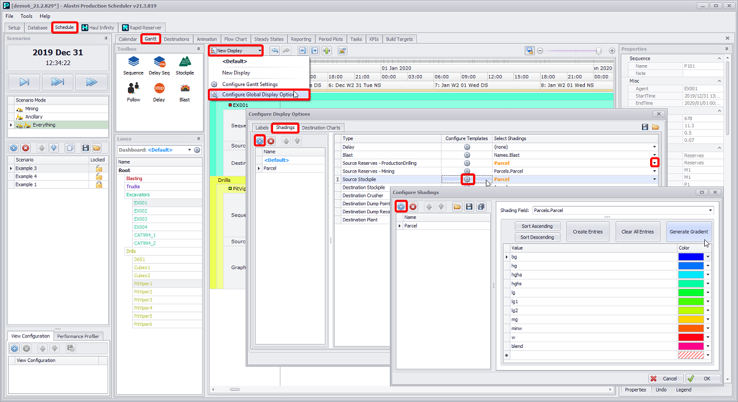738x402 pixels.
Task: Click save-all icon in Configure Shadings toolbar
Action: tap(481, 207)
